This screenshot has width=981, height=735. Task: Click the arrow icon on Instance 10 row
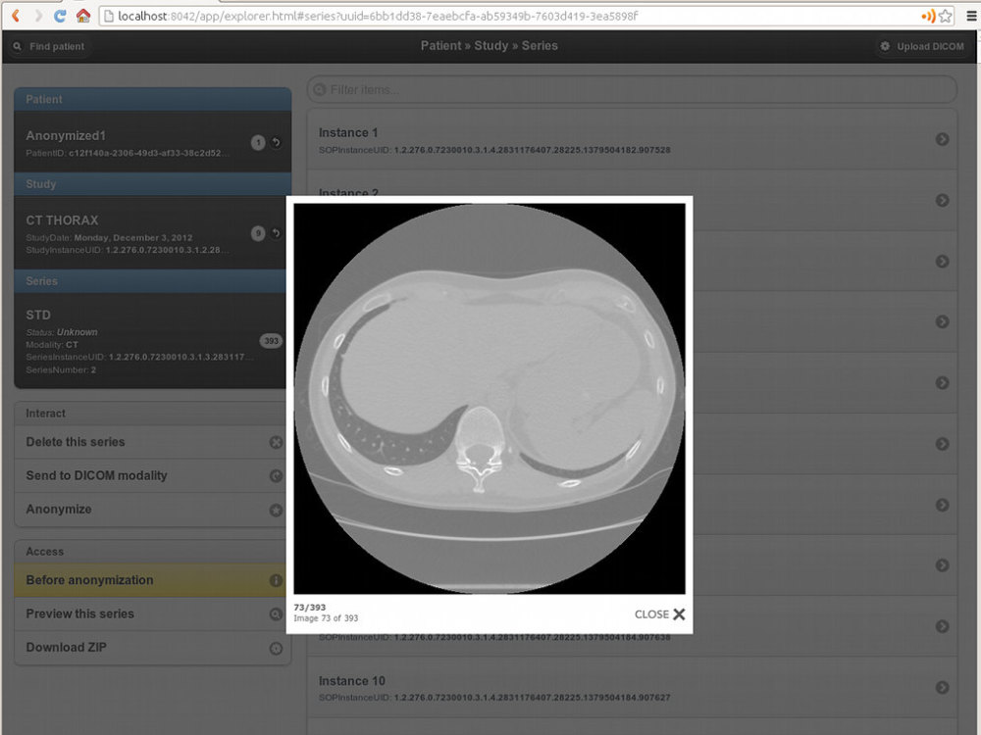tap(942, 688)
